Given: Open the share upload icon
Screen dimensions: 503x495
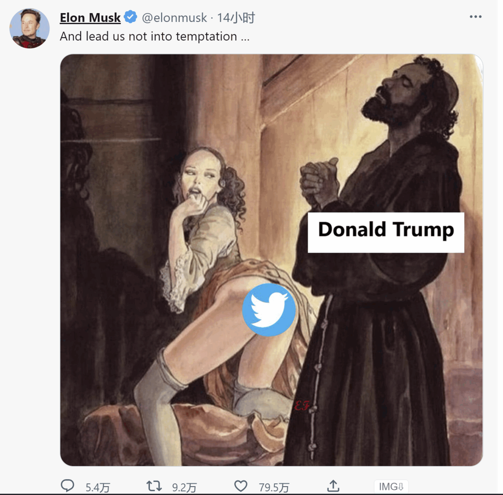Looking at the screenshot, I should coord(333,486).
